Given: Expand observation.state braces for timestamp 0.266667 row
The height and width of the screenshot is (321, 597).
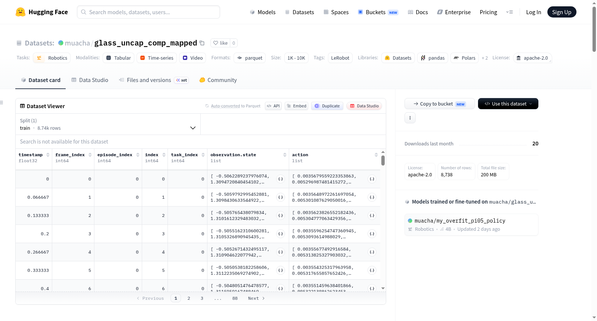Looking at the screenshot, I should (281, 252).
